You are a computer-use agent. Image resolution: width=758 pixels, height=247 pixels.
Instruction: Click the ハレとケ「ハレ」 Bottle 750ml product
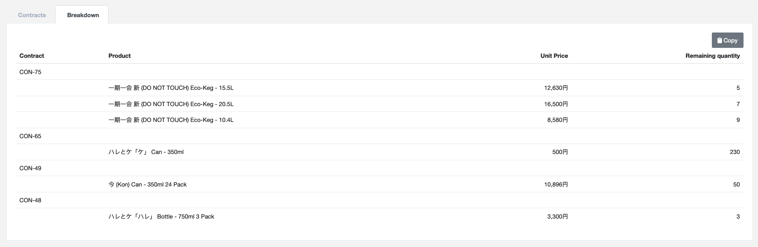161,216
